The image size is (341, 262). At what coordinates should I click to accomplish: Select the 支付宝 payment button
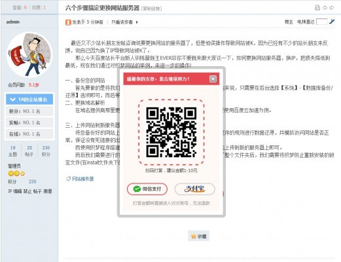pyautogui.click(x=194, y=189)
